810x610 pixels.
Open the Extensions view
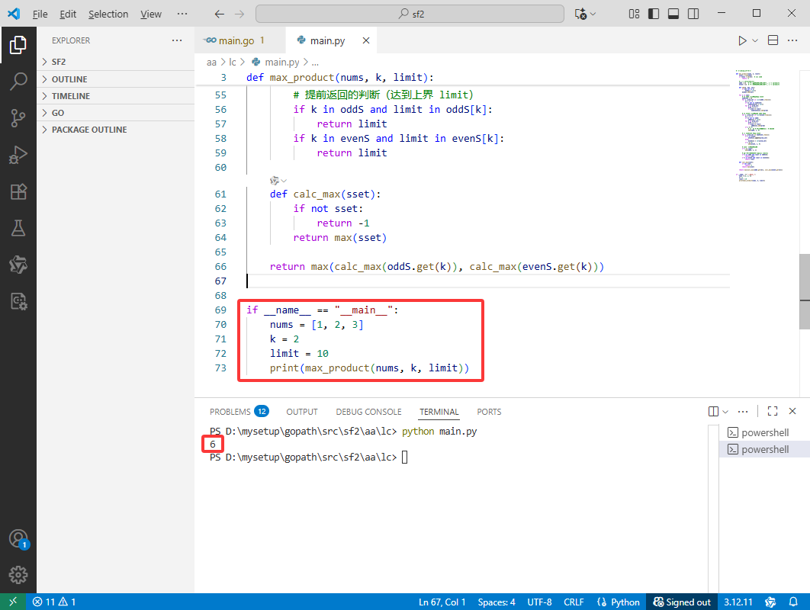pos(18,191)
